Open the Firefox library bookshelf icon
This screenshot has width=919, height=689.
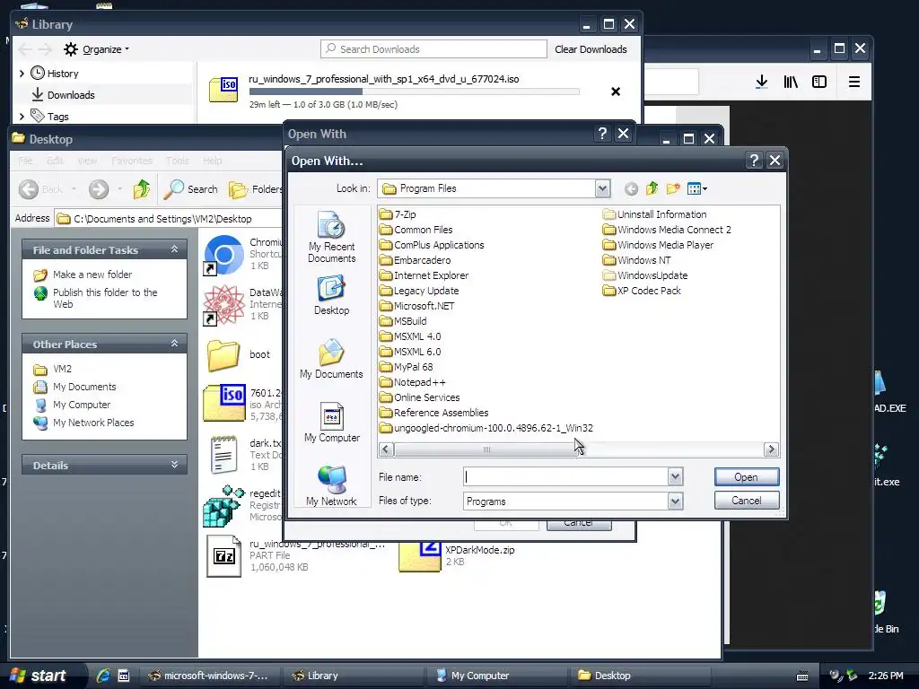click(x=791, y=82)
